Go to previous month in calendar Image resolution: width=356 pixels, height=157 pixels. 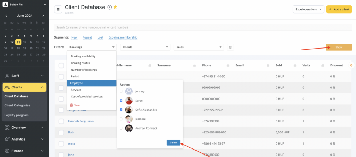tap(6, 16)
